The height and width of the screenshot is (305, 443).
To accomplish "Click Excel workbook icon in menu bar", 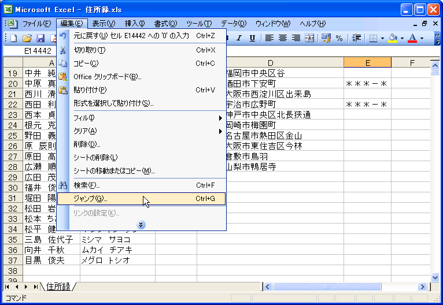I will (12, 24).
